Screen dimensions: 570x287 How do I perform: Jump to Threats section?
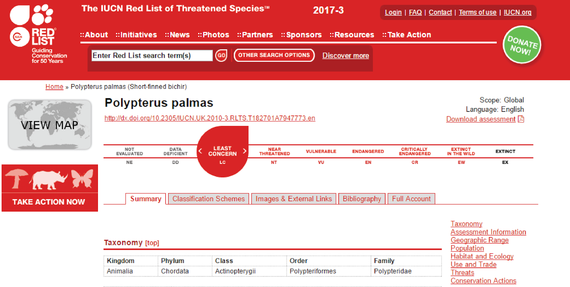462,273
